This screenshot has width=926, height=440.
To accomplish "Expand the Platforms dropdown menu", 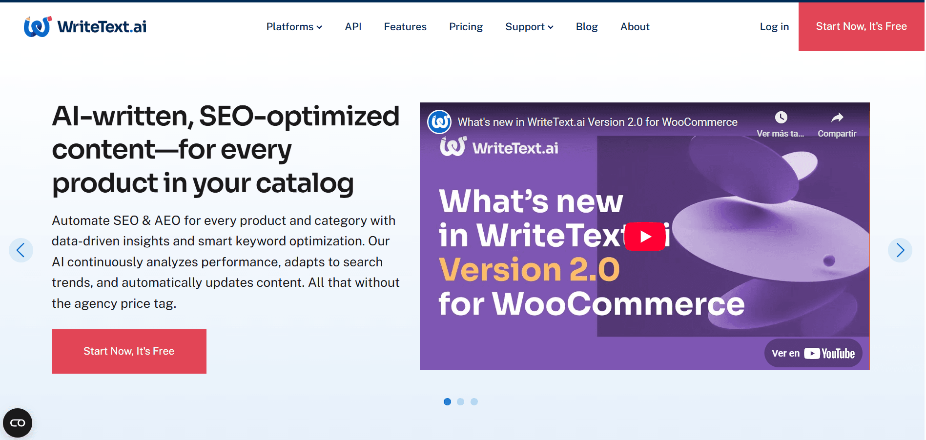I will coord(293,27).
